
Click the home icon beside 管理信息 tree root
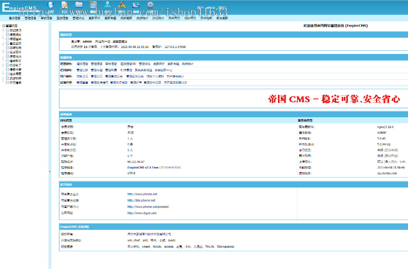[x=4, y=26]
